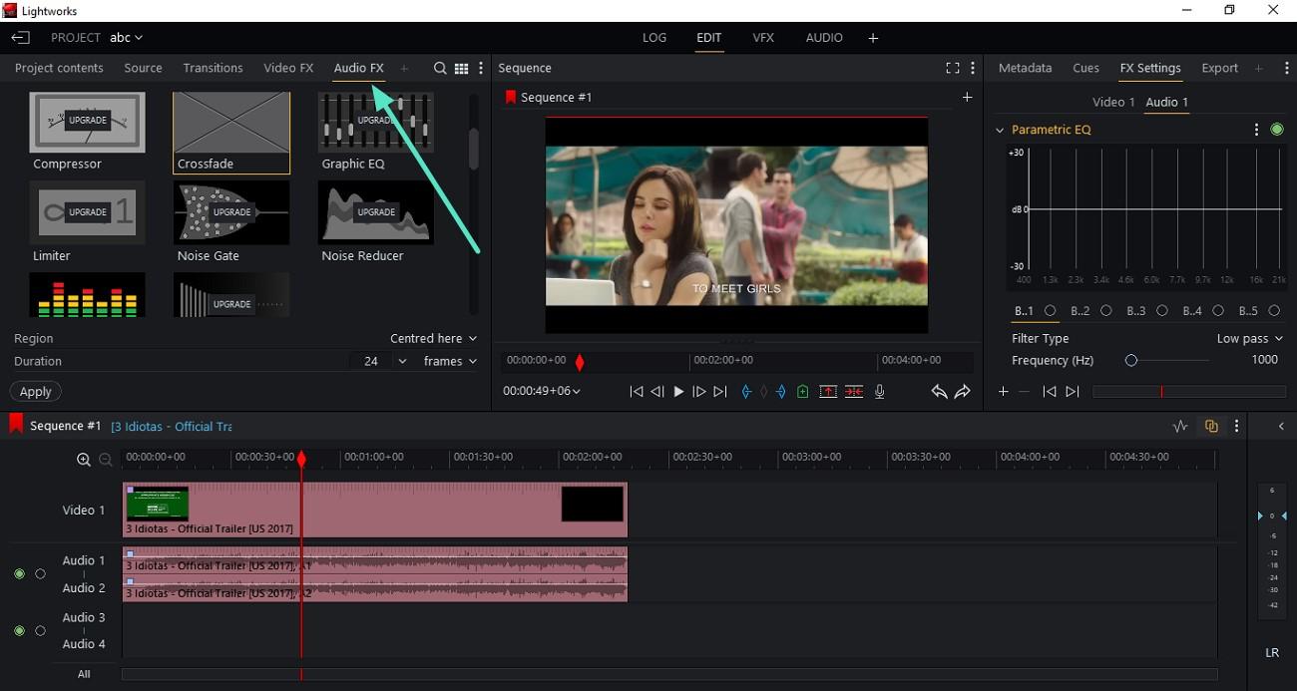Step one frame backward

pyautogui.click(x=656, y=392)
